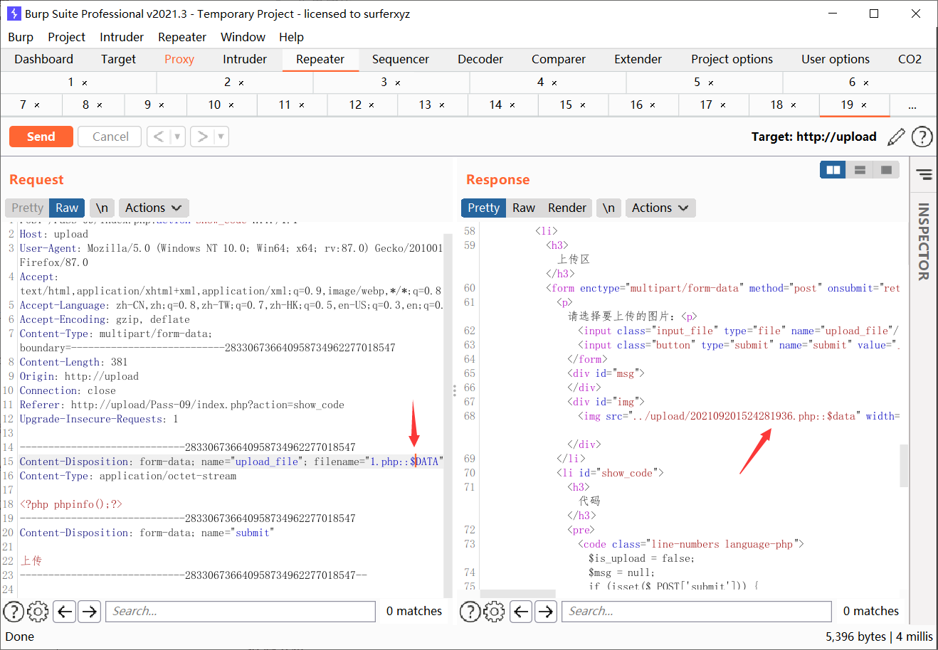Viewport: 938px width, 650px height.
Task: Click "<?php phpinfo();?>" payload line
Action: click(x=71, y=504)
